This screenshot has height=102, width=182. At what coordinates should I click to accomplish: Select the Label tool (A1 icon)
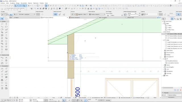(6, 74)
